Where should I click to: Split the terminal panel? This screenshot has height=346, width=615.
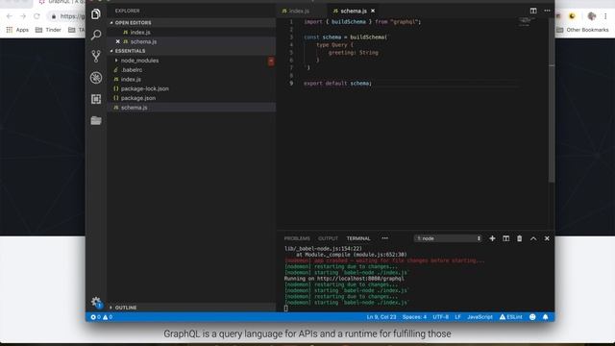506,238
